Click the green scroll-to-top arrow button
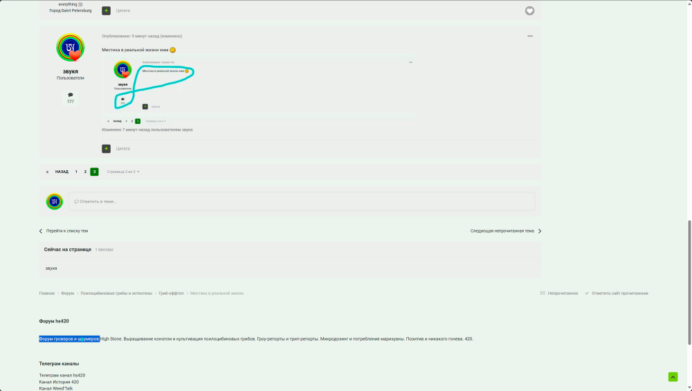The height and width of the screenshot is (391, 692). click(673, 377)
